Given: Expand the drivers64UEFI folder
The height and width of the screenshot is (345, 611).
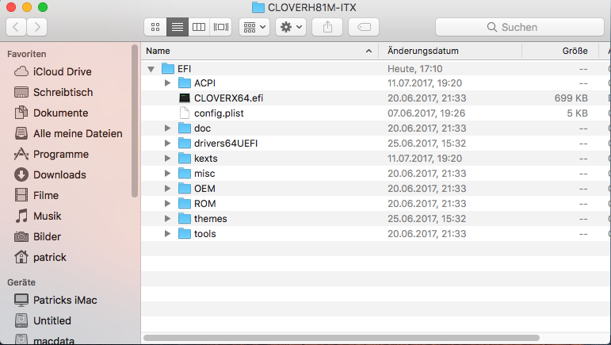Looking at the screenshot, I should (167, 144).
